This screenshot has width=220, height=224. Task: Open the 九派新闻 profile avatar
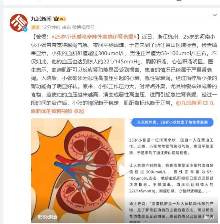(19, 23)
